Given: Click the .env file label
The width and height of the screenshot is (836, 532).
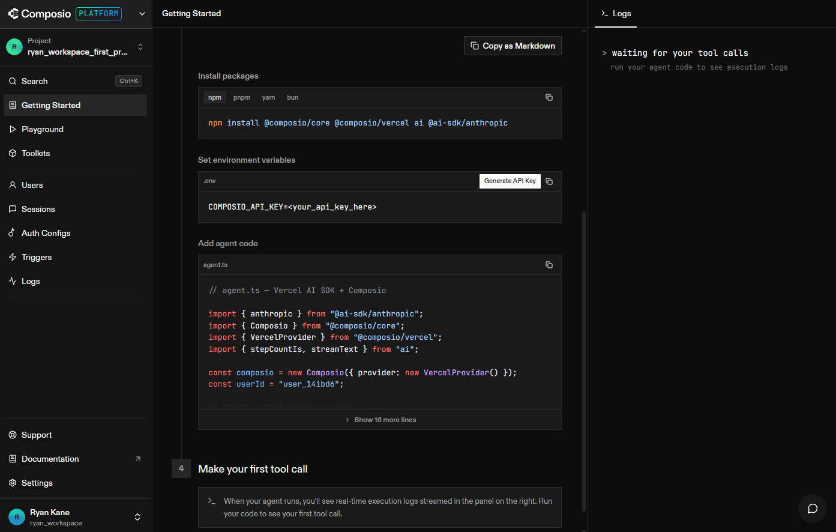Looking at the screenshot, I should 209,181.
